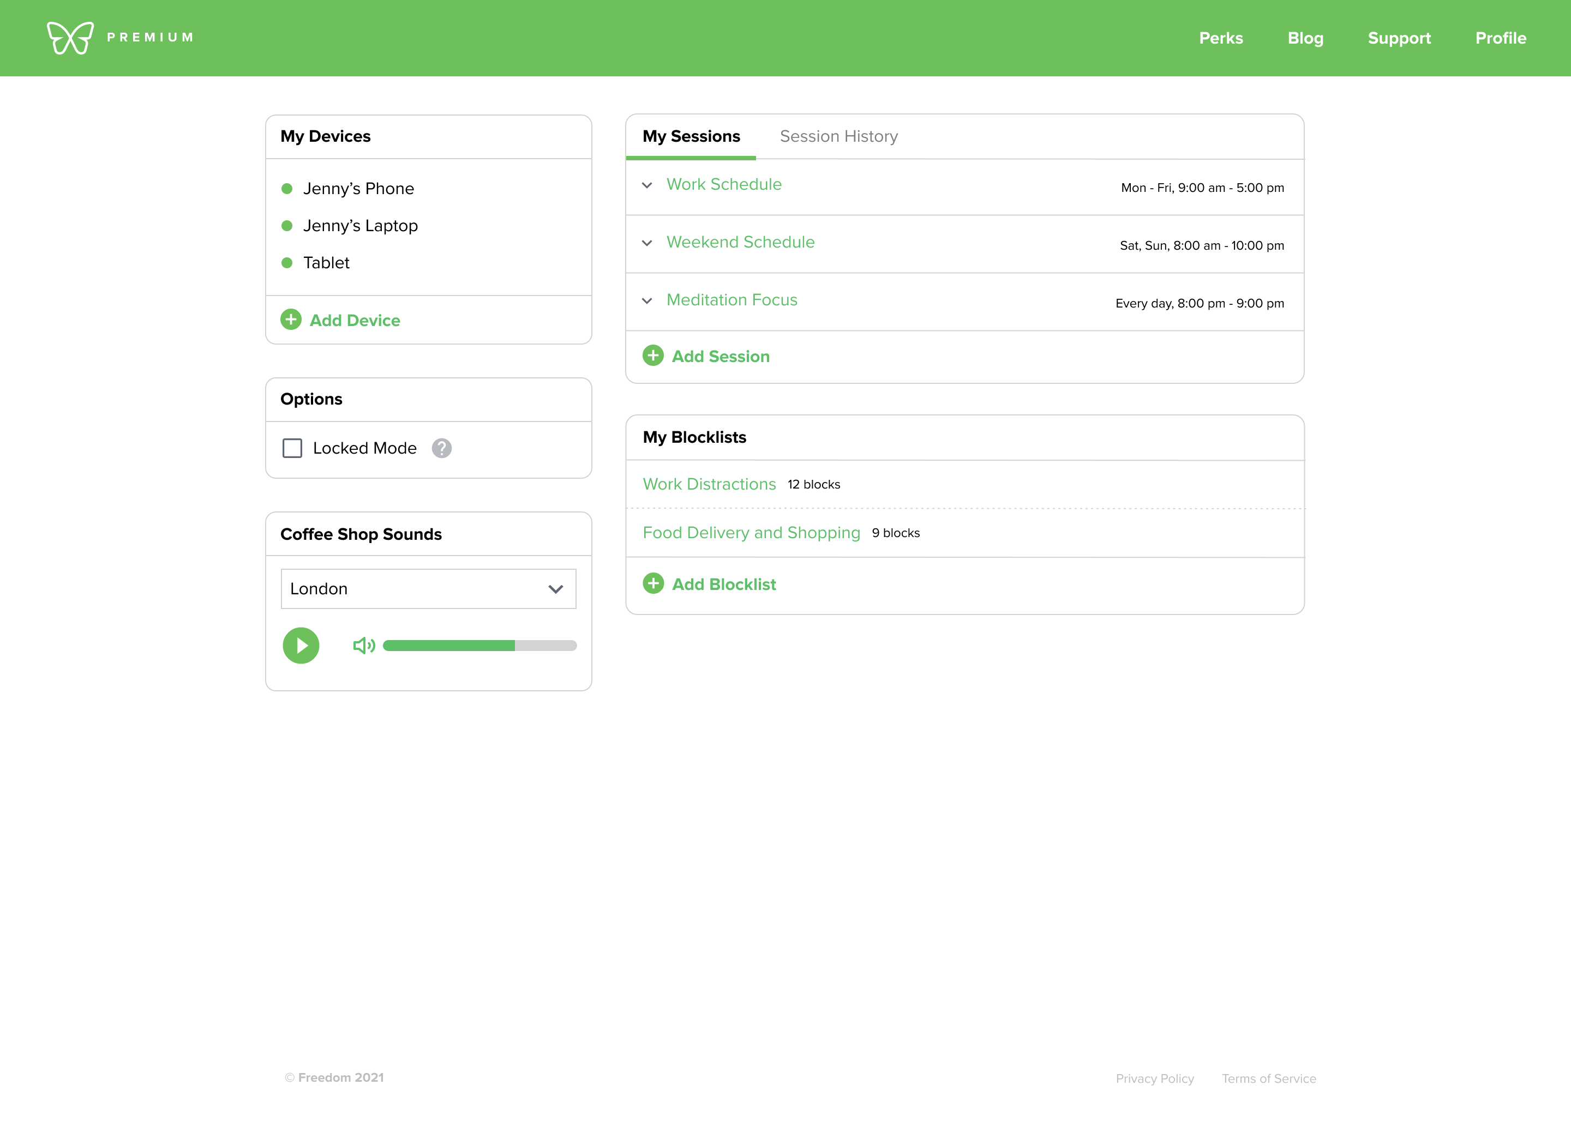Click the Add Blocklist plus icon
Image resolution: width=1571 pixels, height=1145 pixels.
(x=652, y=583)
